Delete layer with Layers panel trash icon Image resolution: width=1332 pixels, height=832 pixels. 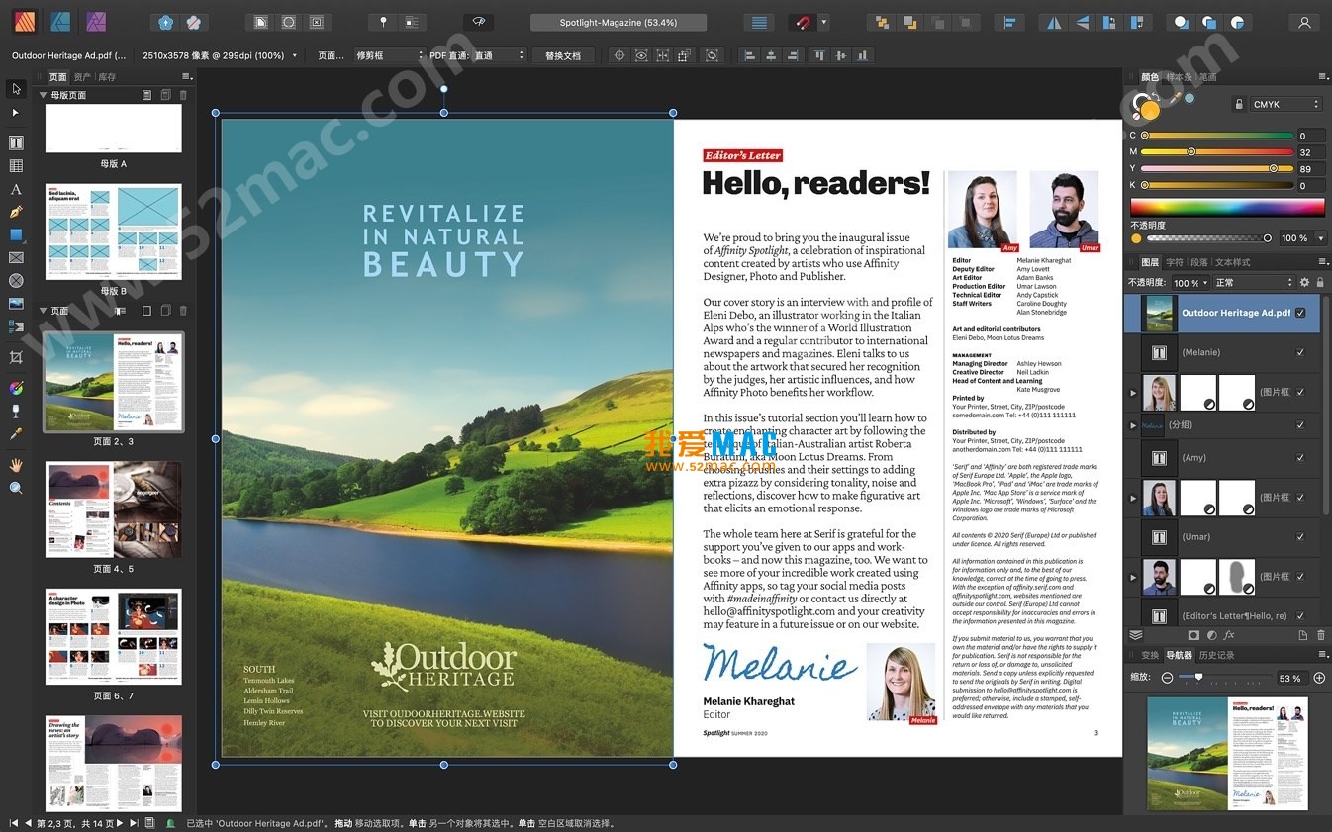1320,635
